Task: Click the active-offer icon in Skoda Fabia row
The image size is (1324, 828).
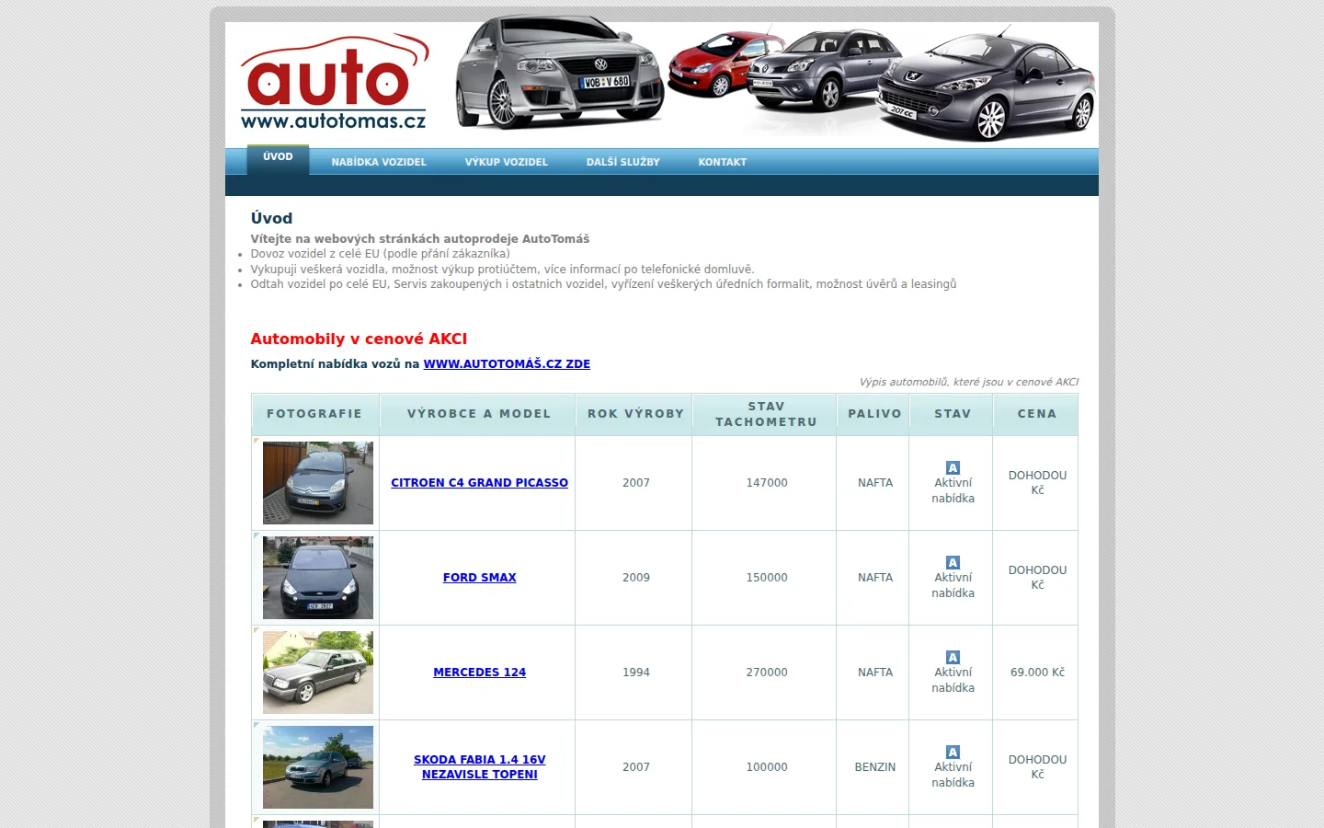Action: pyautogui.click(x=953, y=753)
